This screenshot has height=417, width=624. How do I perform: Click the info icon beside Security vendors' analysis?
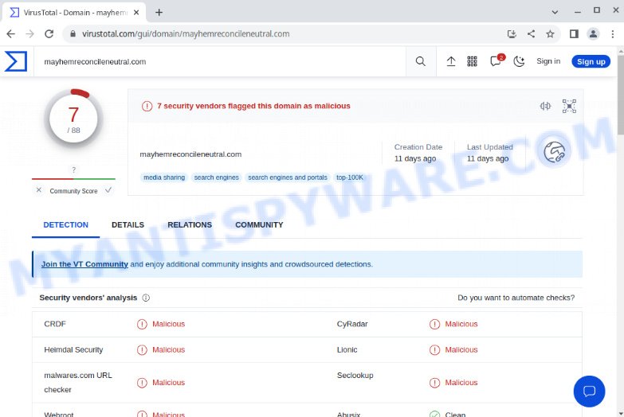tap(146, 298)
